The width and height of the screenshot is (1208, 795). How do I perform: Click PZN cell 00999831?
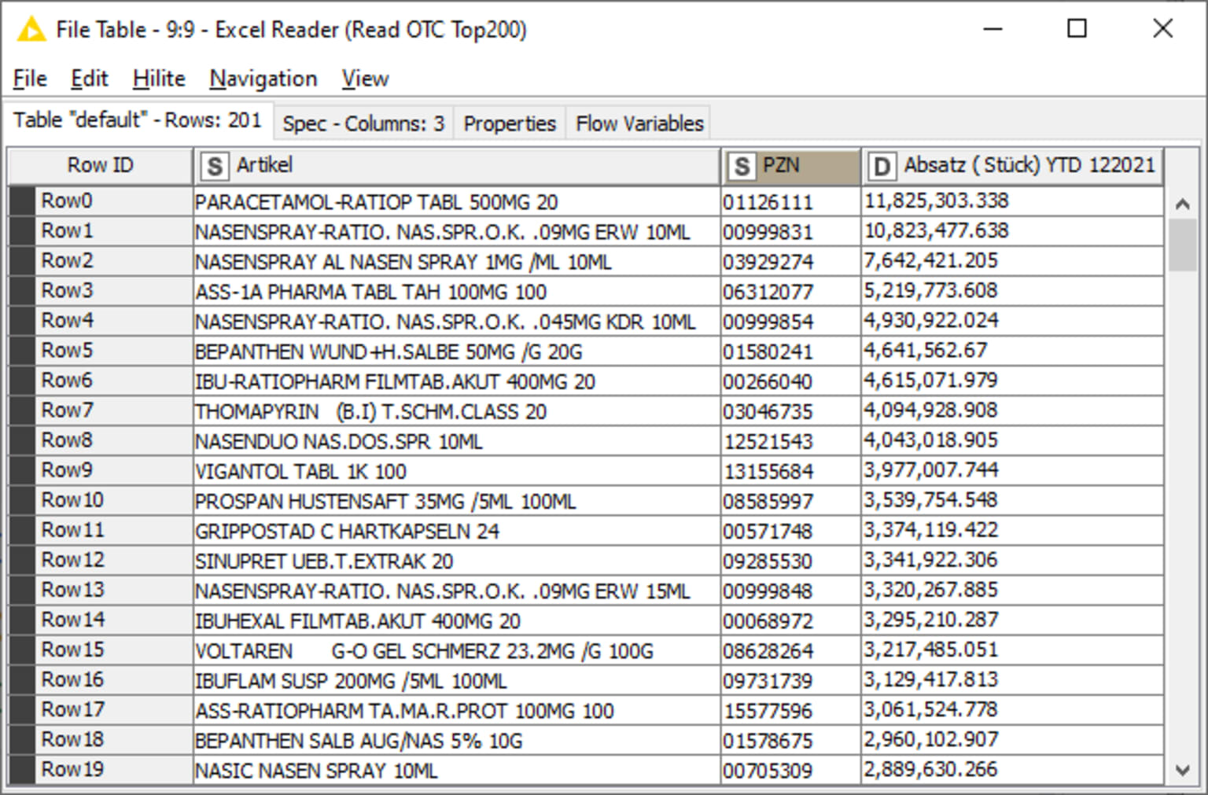[x=790, y=231]
